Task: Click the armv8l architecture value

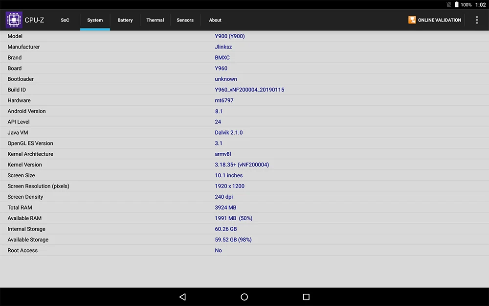Action: 223,154
